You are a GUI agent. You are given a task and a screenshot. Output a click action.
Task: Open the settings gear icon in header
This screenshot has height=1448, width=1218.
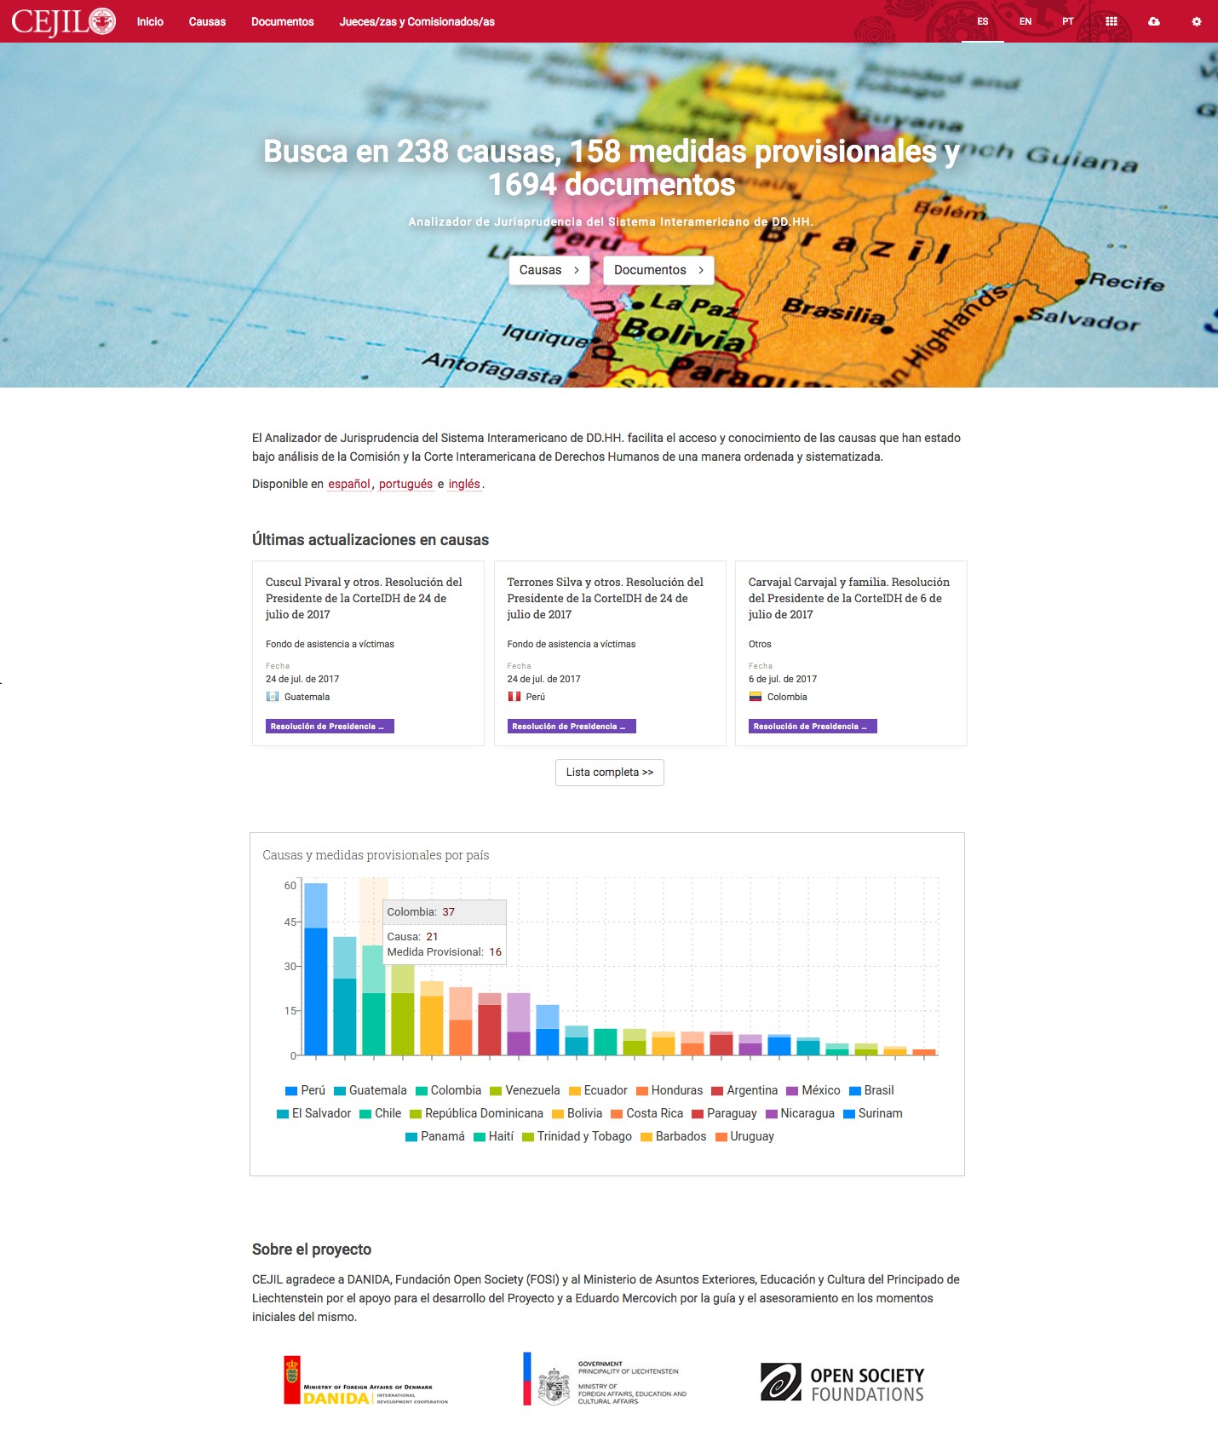(1196, 21)
